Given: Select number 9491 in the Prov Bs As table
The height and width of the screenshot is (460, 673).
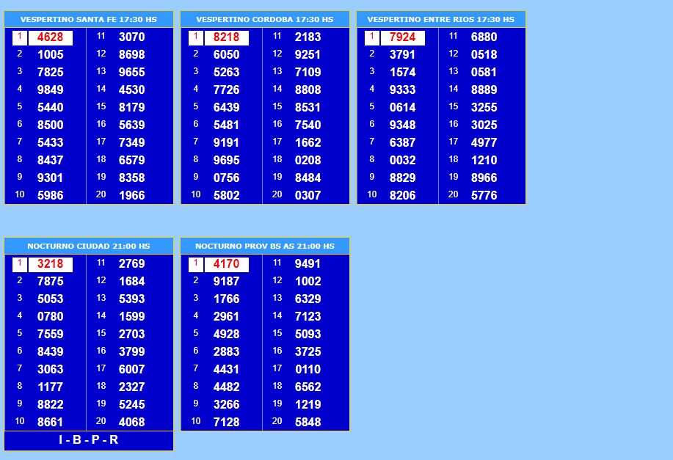Looking at the screenshot, I should pyautogui.click(x=308, y=264).
